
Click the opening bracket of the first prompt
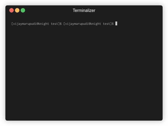pyautogui.click(x=12, y=24)
